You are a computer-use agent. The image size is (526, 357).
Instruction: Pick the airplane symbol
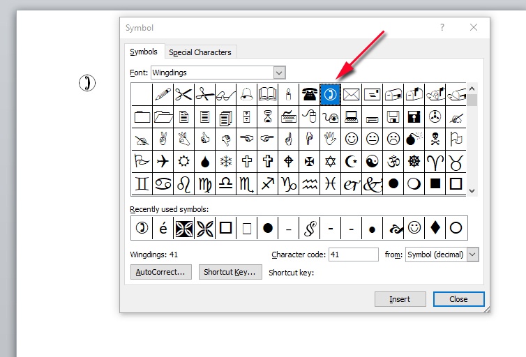[163, 161]
